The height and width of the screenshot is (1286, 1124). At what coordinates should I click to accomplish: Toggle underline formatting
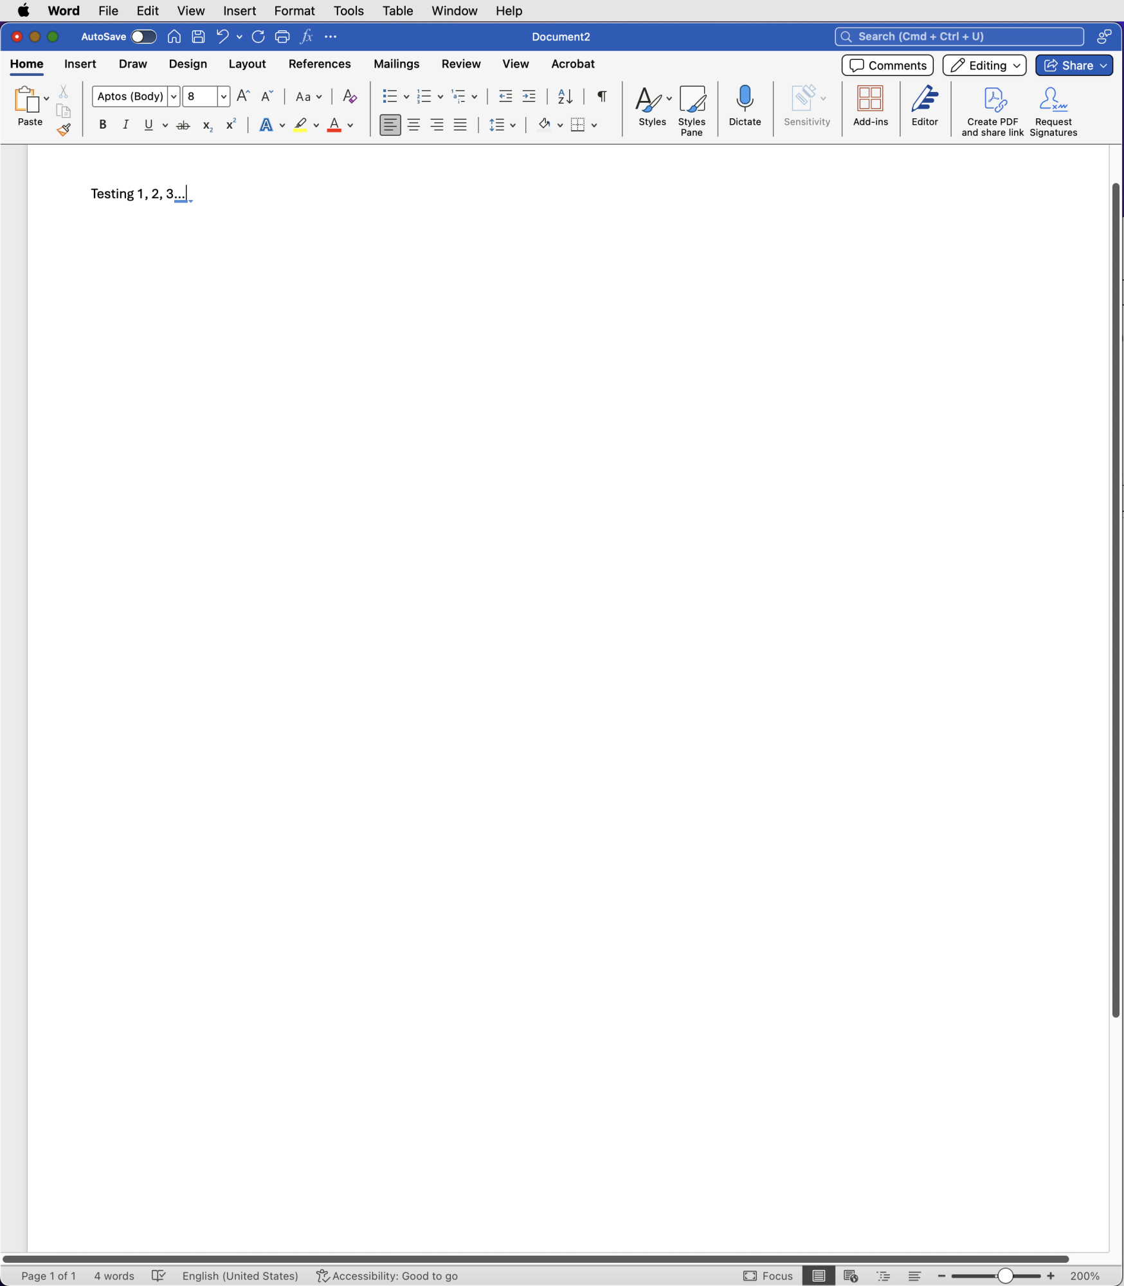pyautogui.click(x=149, y=125)
